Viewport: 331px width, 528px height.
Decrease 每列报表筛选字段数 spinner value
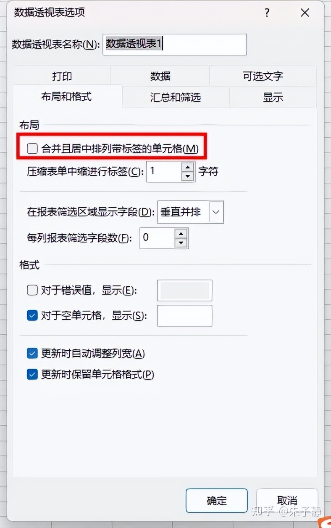click(181, 243)
